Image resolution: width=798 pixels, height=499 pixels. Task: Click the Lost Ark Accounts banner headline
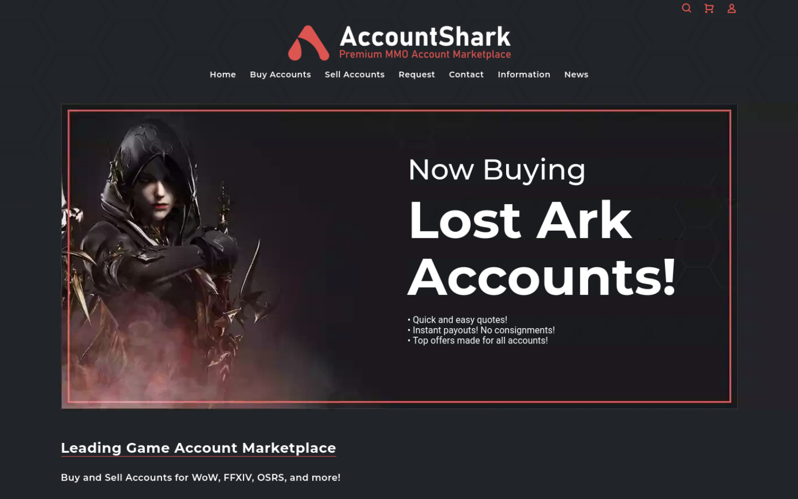542,248
